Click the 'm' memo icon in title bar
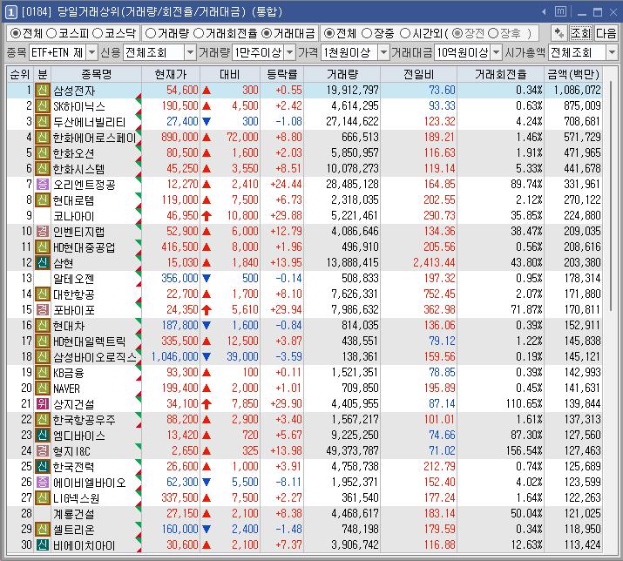The image size is (623, 561). pos(560,12)
